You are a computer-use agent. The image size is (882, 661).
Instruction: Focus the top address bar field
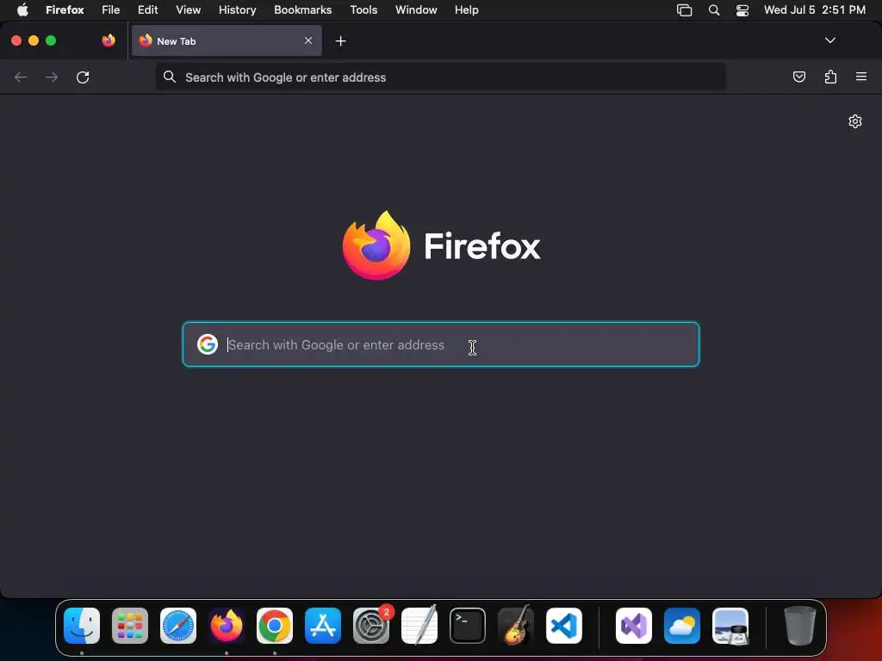pos(440,77)
